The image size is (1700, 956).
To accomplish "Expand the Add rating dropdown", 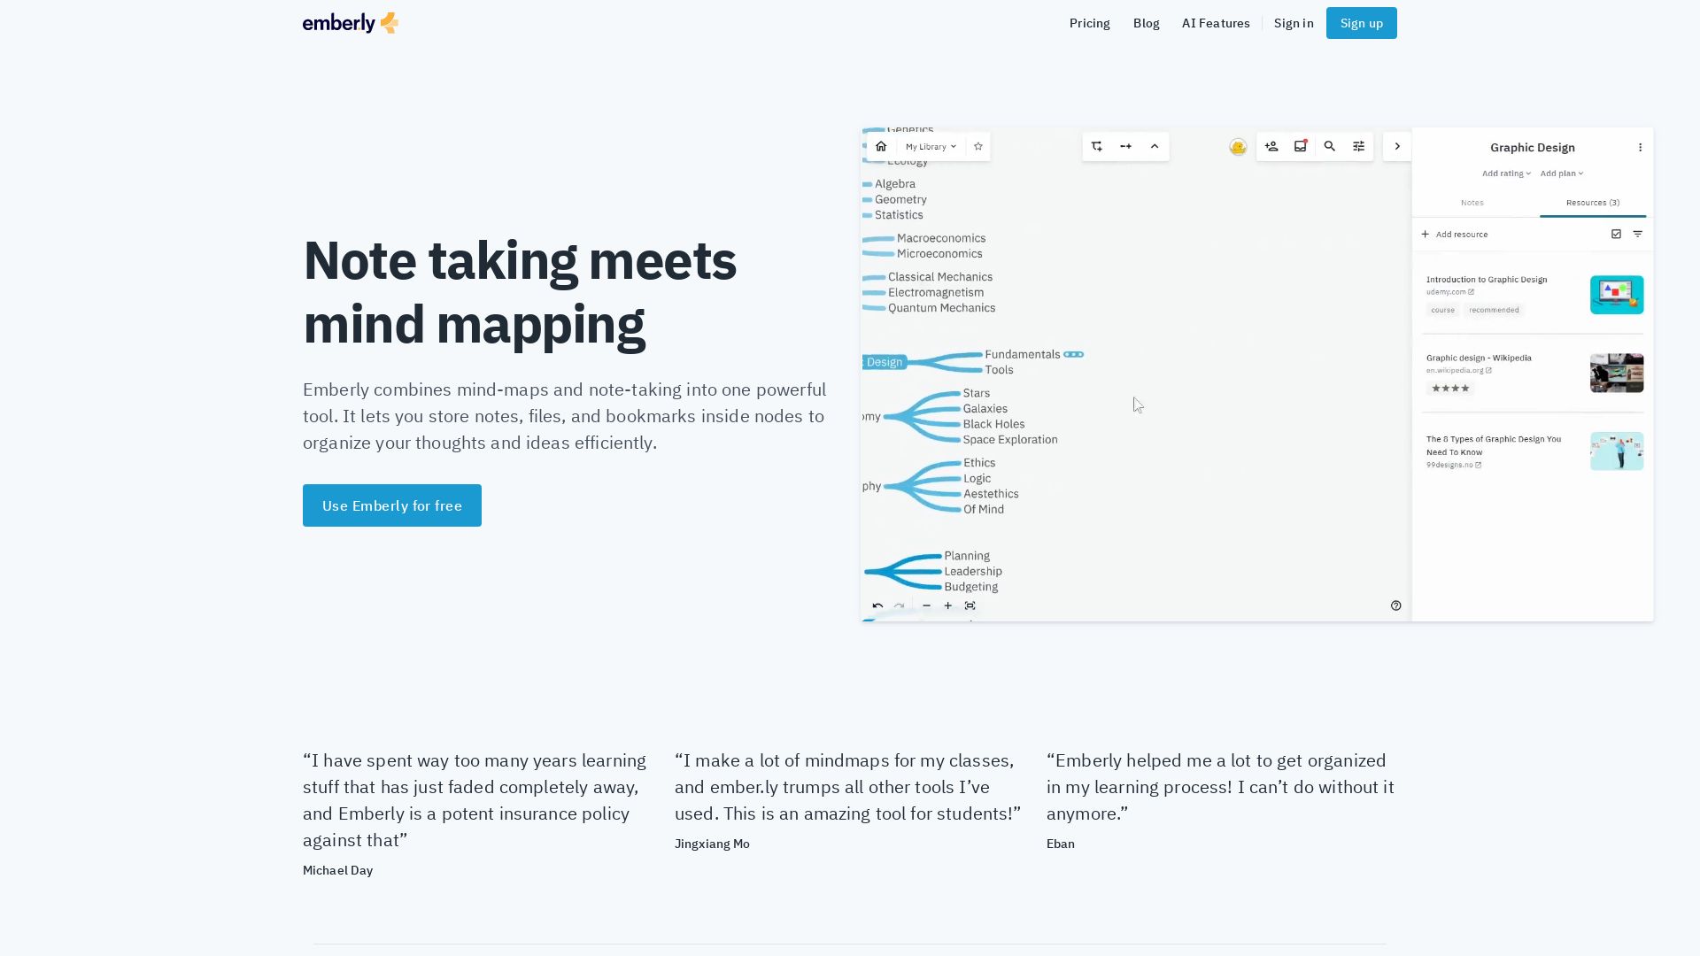I will pyautogui.click(x=1505, y=173).
